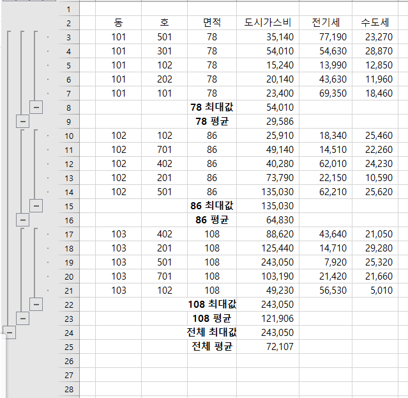Click the value 243,050 in row 19

point(268,262)
